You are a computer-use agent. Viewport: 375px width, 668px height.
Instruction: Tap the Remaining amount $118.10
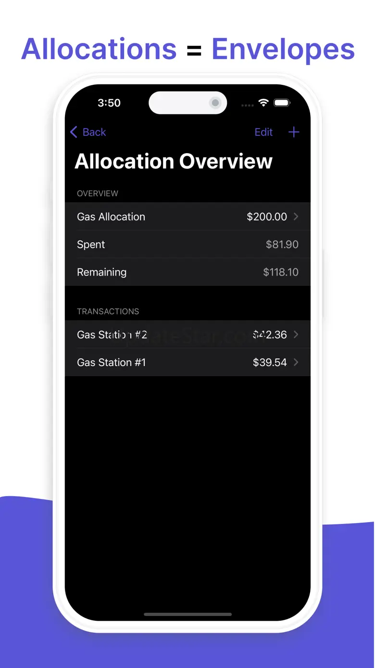[x=281, y=272]
